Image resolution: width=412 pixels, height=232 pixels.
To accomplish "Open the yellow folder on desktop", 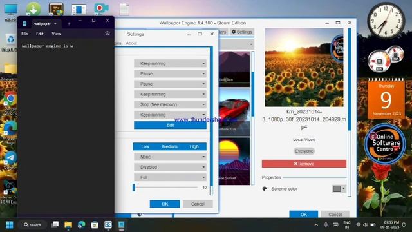I will tap(10, 69).
